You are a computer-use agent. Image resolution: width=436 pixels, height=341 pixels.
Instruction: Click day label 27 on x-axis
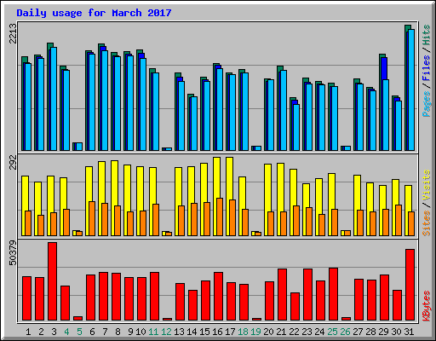click(x=358, y=332)
